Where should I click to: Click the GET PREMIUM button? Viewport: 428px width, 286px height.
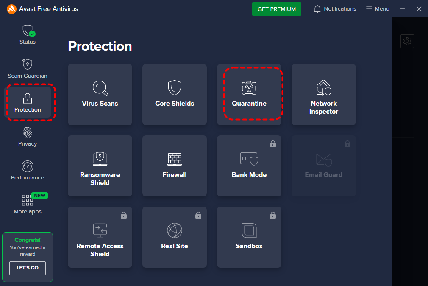(x=276, y=9)
